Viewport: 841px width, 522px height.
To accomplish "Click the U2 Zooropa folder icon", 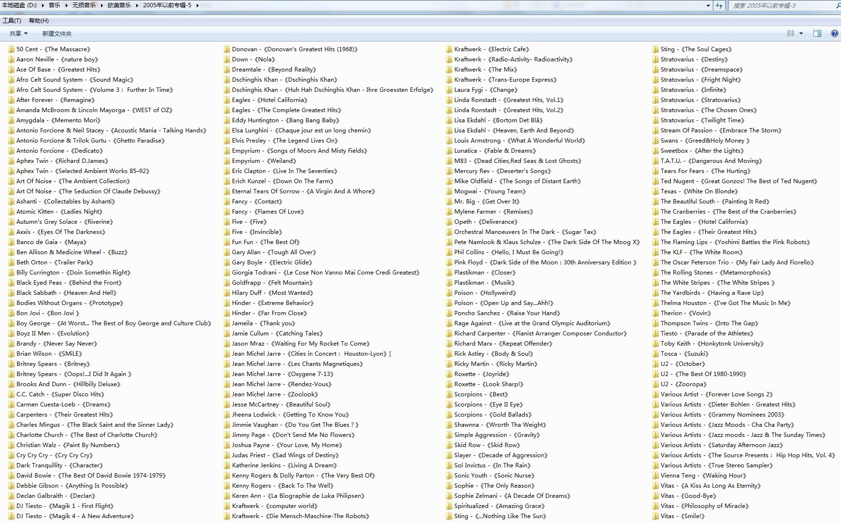I will 655,384.
